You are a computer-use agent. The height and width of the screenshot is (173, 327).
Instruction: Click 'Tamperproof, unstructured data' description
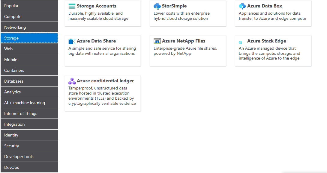pos(102,96)
